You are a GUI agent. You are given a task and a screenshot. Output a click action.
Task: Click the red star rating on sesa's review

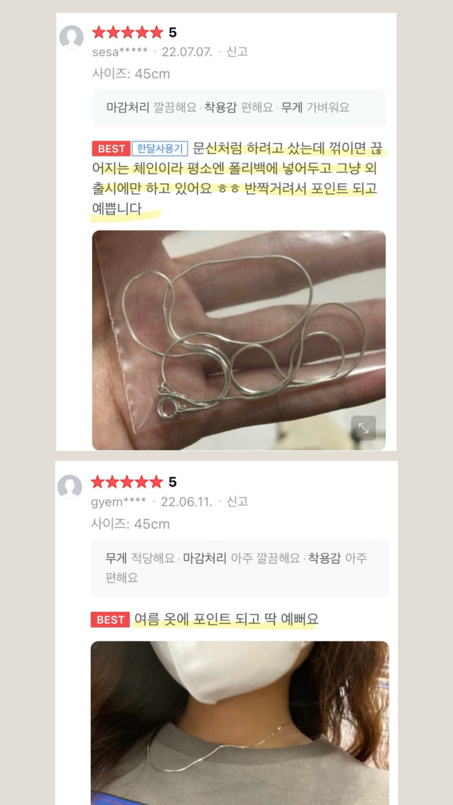pyautogui.click(x=128, y=33)
